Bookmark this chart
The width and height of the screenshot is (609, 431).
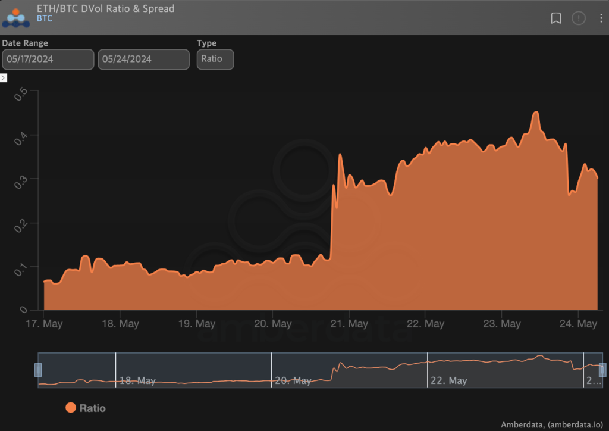556,18
